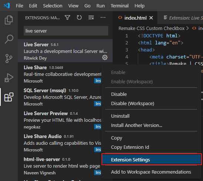This screenshot has height=181, width=203.
Task: Select the Live Server Preview extension
Action: click(60, 120)
